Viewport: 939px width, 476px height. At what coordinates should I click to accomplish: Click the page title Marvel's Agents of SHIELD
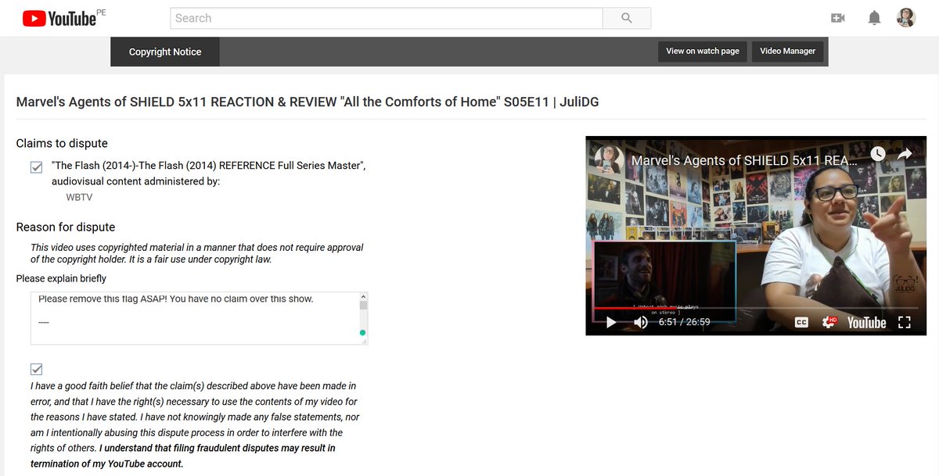pos(308,102)
